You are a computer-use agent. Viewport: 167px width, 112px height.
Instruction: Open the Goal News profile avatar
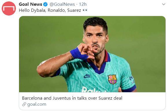click(x=9, y=8)
